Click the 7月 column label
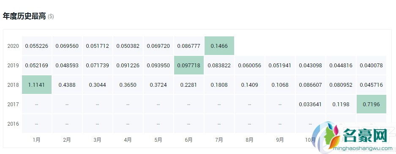Viewport: 396px width, 154px height. click(219, 140)
